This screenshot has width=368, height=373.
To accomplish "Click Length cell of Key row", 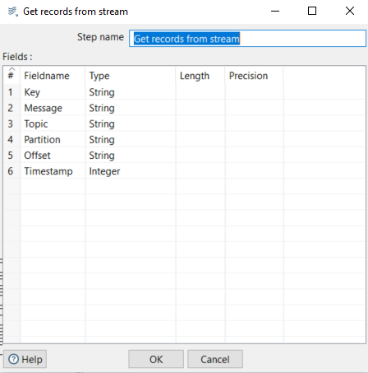I will point(200,92).
